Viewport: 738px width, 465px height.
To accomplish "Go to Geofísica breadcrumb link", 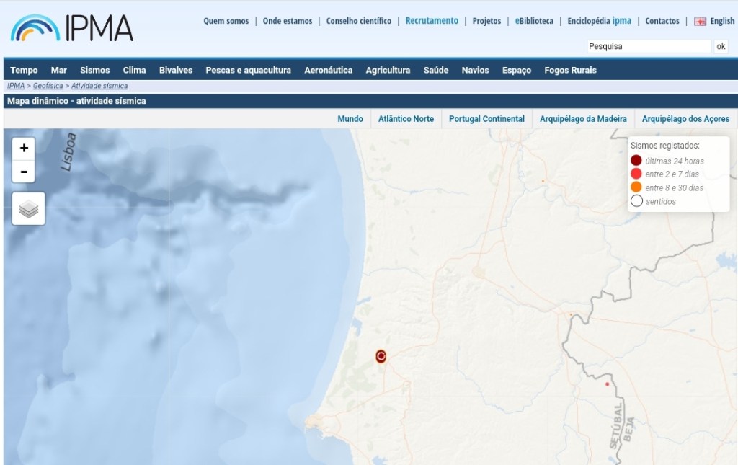I will 48,86.
